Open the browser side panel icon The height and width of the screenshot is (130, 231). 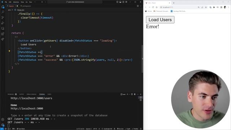point(221,7)
